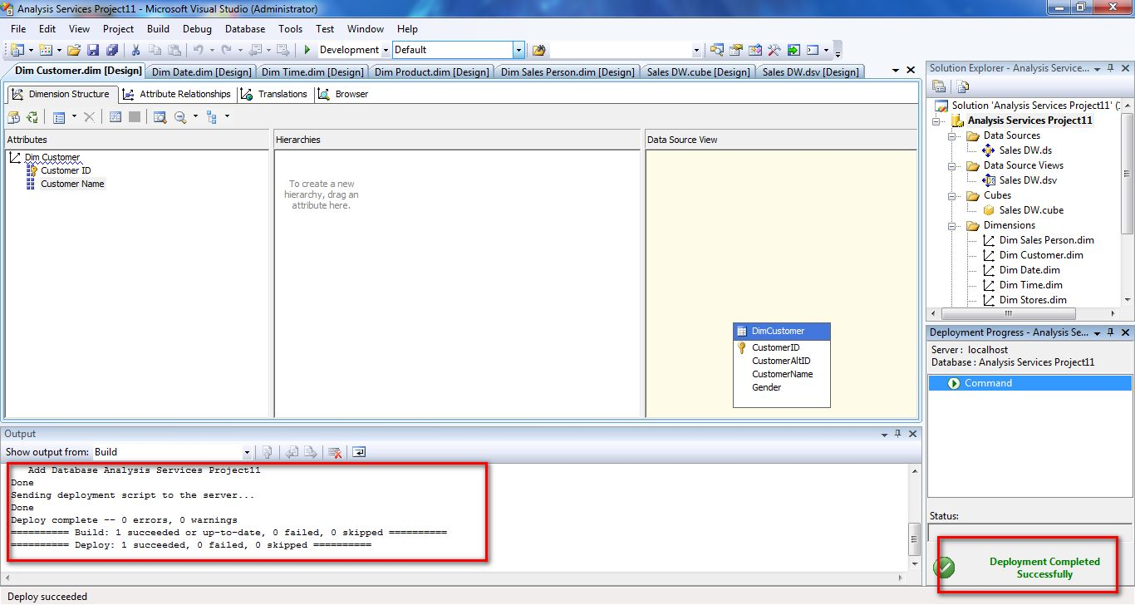Image resolution: width=1135 pixels, height=605 pixels.
Task: Click the Delete X icon in designer toolbar
Action: point(89,117)
